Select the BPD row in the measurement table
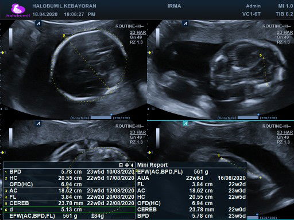The image size is (294, 220). pos(69,172)
